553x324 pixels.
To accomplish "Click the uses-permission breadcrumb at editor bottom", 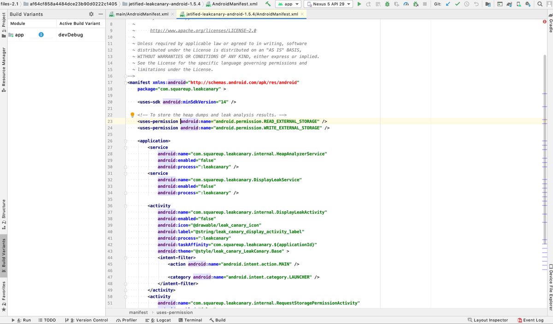I will tap(175, 312).
